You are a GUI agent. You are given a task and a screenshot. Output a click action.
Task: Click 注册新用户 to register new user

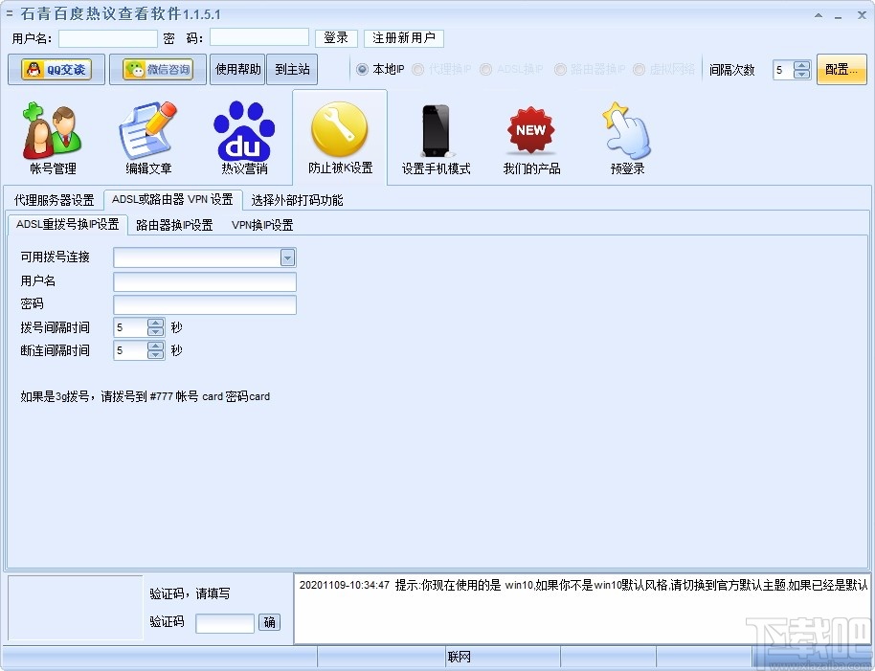click(403, 37)
